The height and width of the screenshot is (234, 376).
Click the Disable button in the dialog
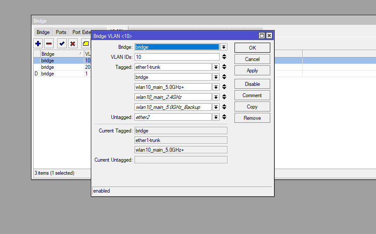click(x=252, y=84)
